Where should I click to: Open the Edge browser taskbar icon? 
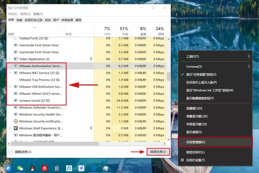click(94, 168)
